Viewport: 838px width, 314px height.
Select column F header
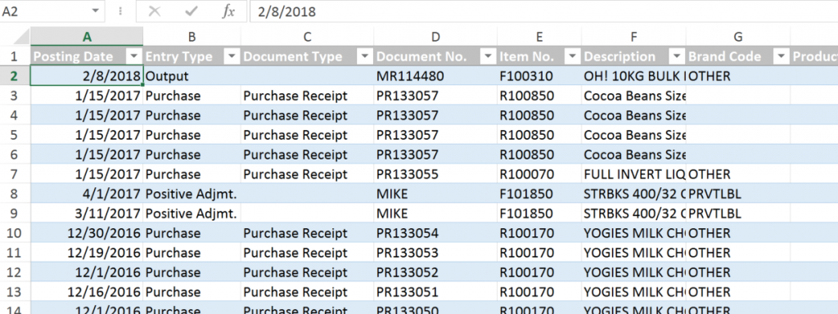click(634, 37)
